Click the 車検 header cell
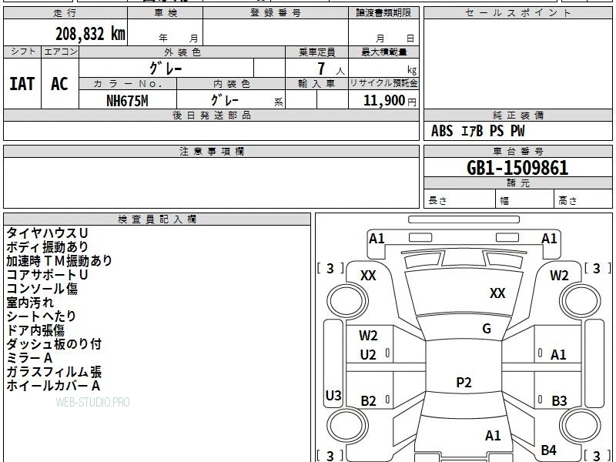616x462 pixels. point(165,13)
